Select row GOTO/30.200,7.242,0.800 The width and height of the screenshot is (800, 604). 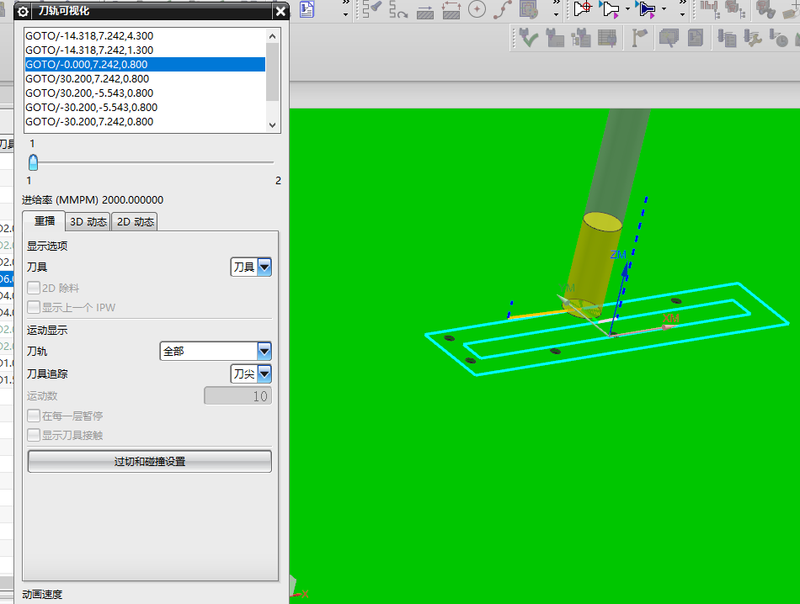point(145,78)
